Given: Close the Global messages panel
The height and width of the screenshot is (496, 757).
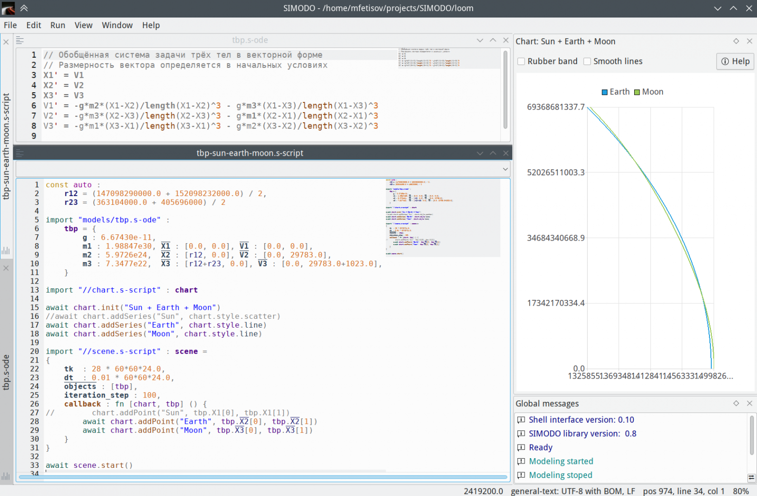Looking at the screenshot, I should click(749, 403).
